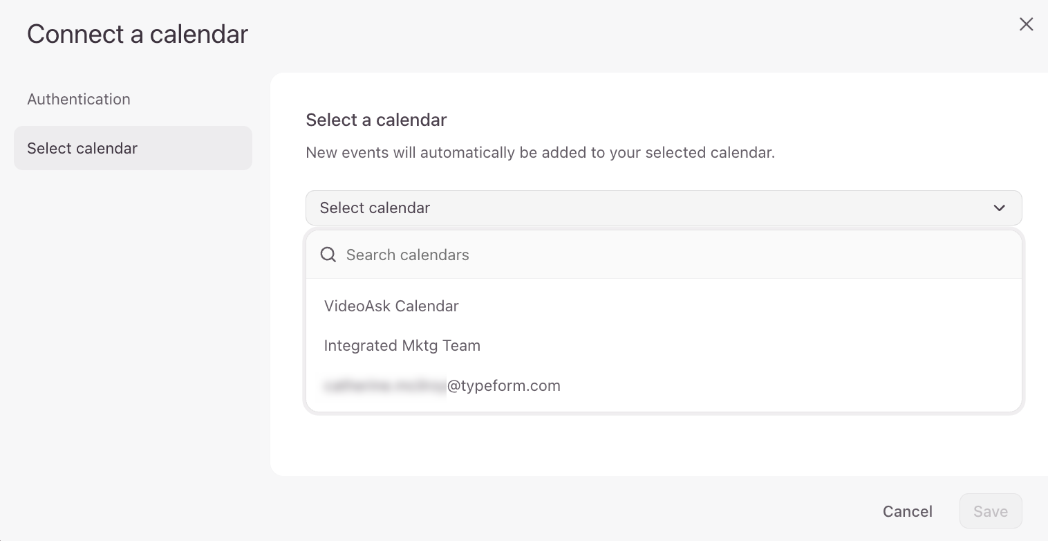
Task: Click the Connect a calendar title
Action: 138,34
